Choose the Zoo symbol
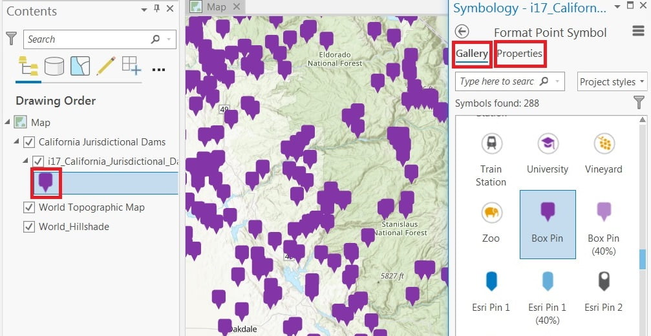Image resolution: width=651 pixels, height=336 pixels. click(x=491, y=224)
